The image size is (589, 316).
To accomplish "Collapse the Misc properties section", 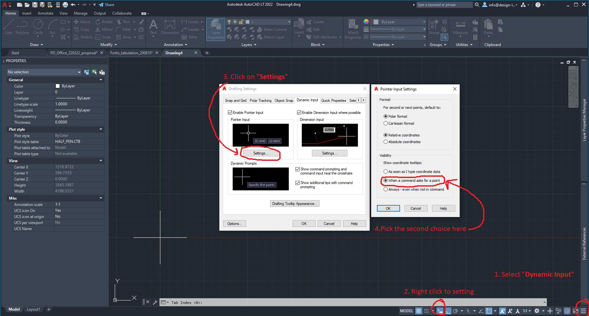I will (101, 198).
